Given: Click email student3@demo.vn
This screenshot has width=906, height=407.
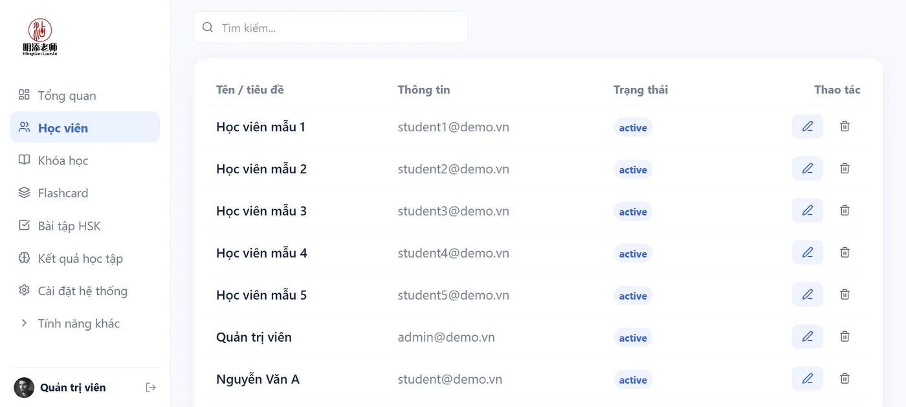Looking at the screenshot, I should click(x=454, y=211).
